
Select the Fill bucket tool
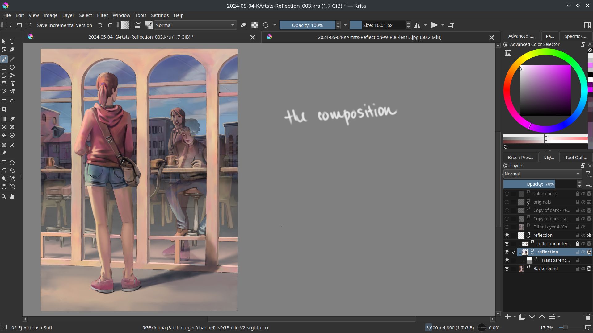(x=4, y=135)
